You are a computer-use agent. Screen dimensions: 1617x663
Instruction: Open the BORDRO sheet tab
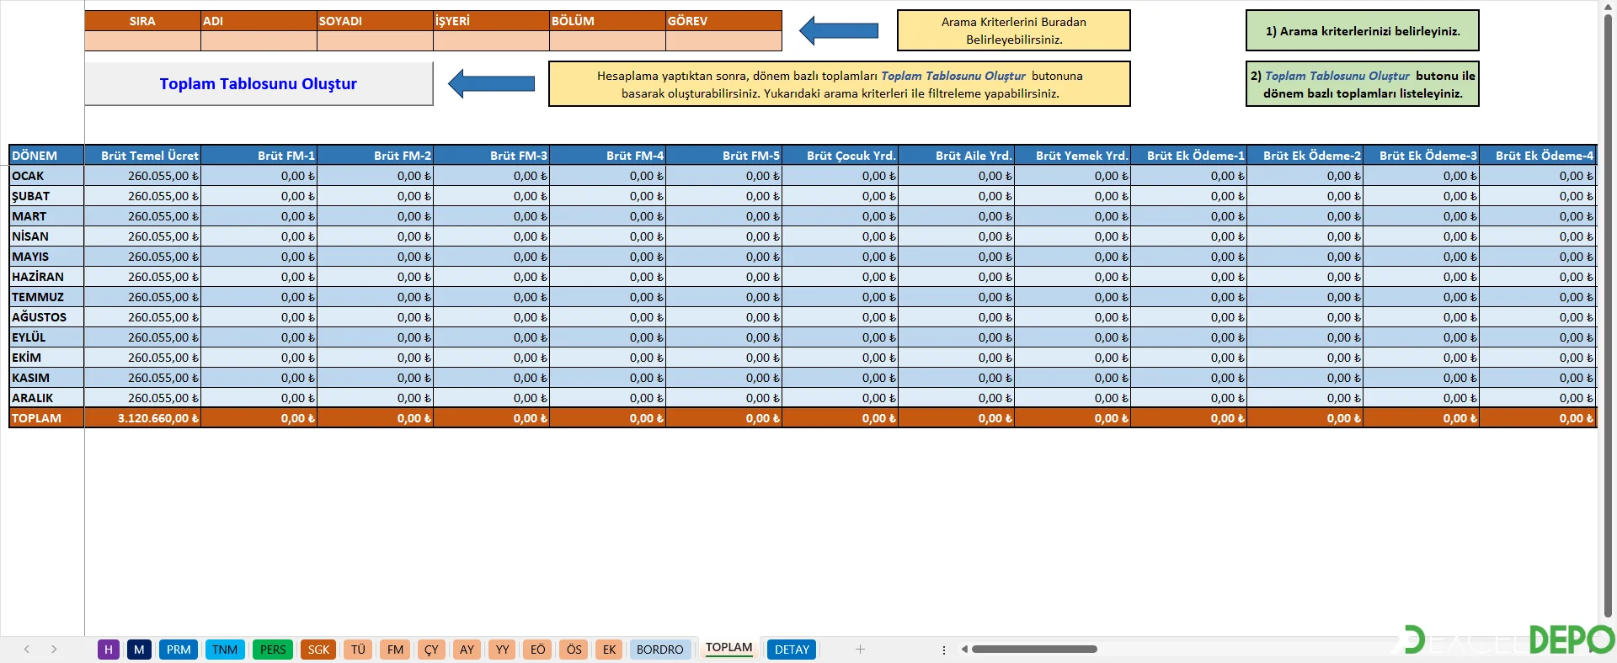click(659, 650)
